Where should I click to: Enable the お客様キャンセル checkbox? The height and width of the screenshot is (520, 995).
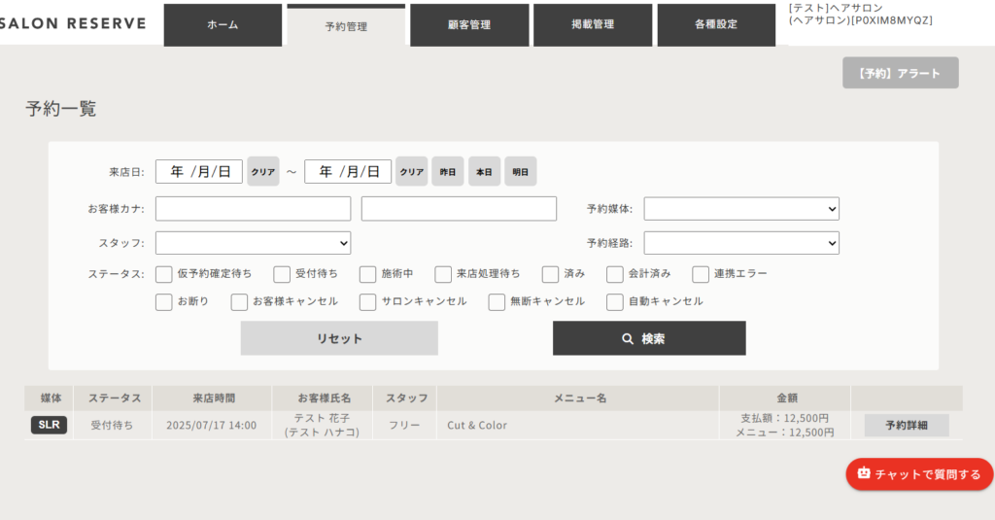click(x=239, y=302)
